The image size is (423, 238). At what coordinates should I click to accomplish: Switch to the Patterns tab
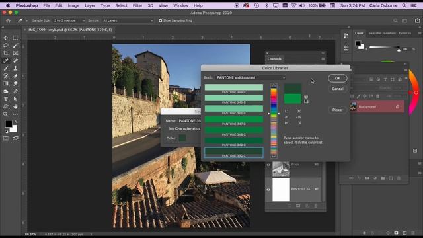[x=404, y=33]
